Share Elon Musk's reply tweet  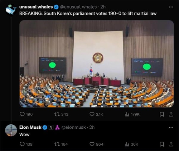click(x=171, y=144)
